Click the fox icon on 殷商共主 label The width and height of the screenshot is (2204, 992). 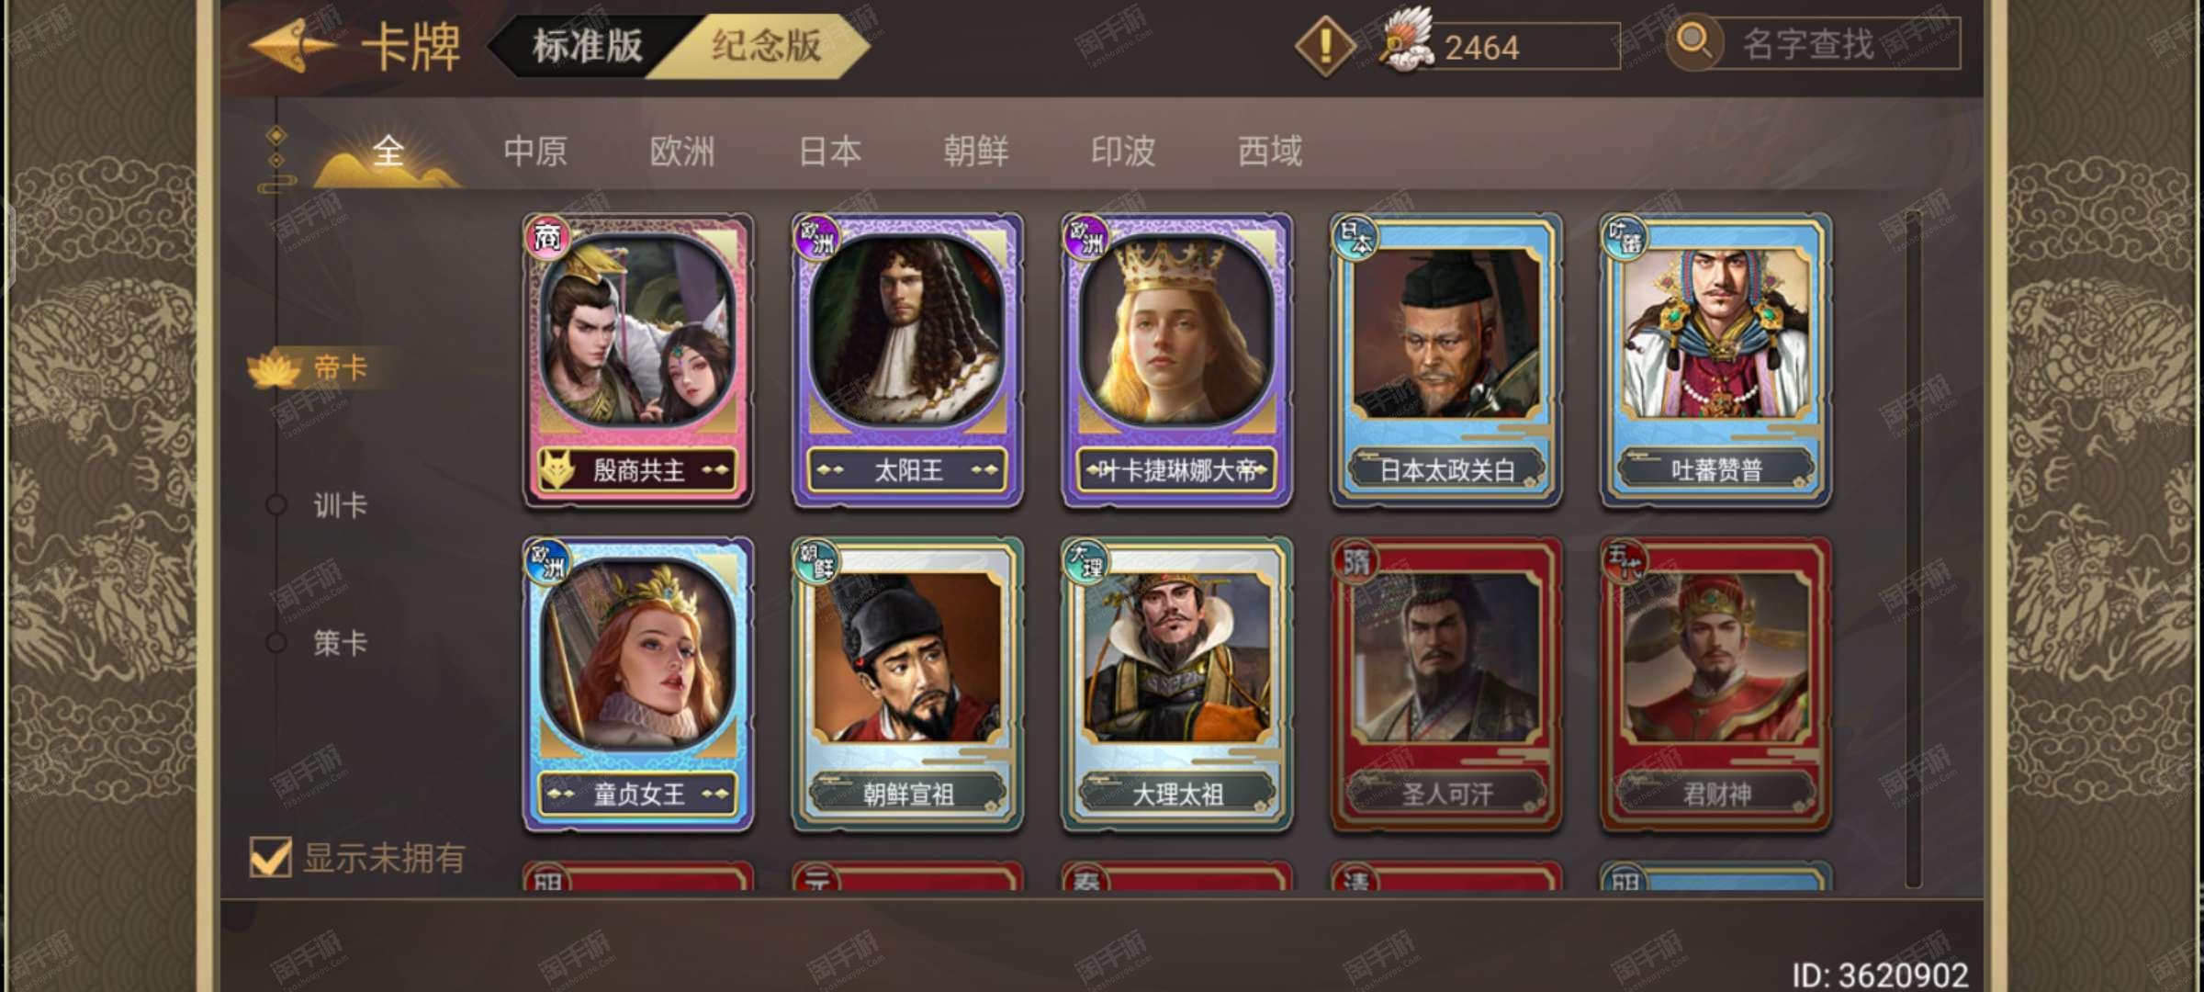click(x=557, y=470)
